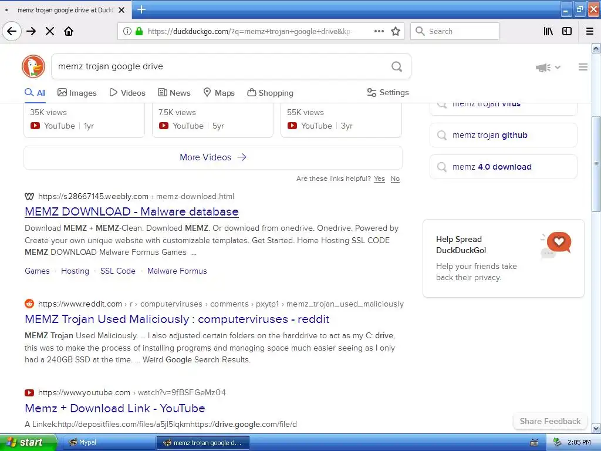
Task: Click the on-screen keyboard tray icon
Action: click(x=534, y=443)
